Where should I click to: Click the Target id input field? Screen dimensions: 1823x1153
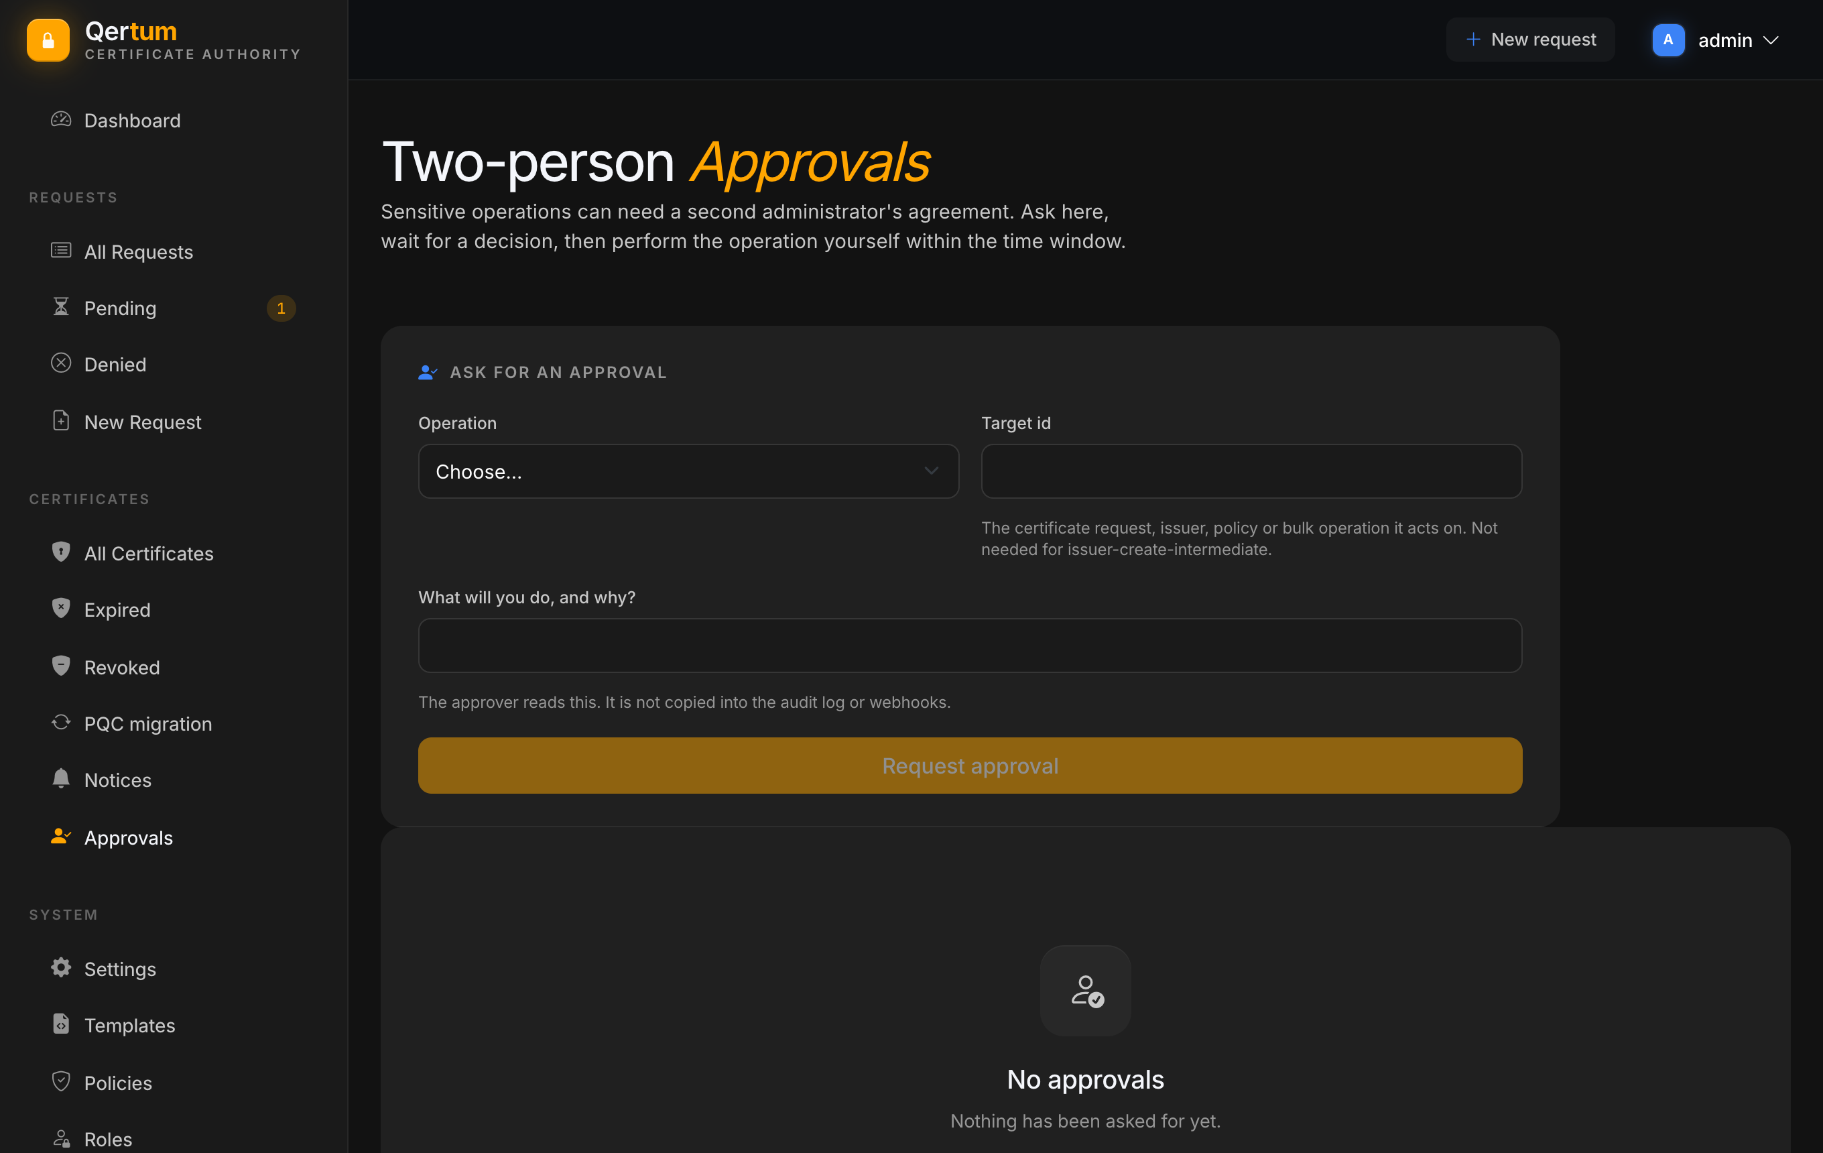[x=1252, y=472]
